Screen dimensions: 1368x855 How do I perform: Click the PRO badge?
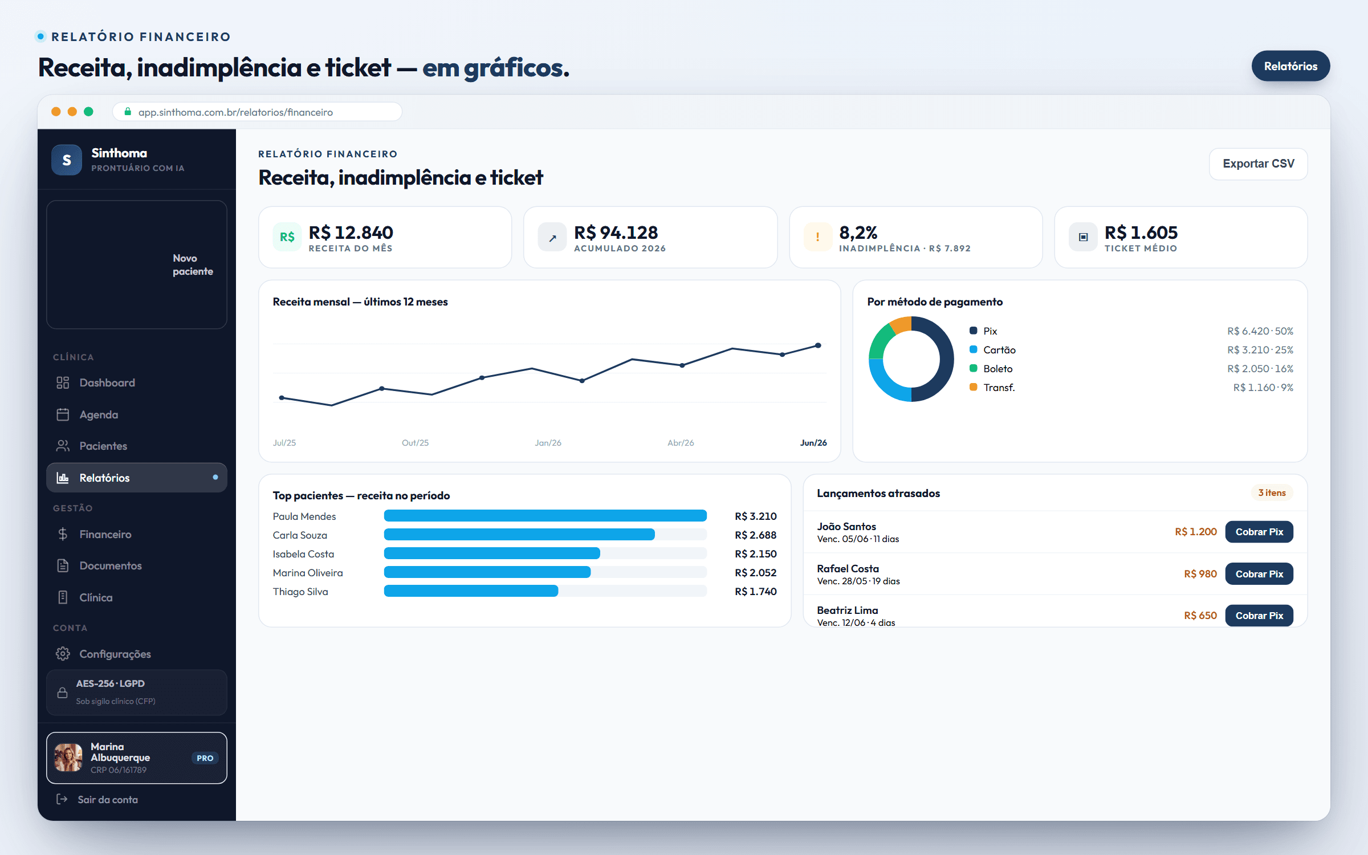coord(205,758)
